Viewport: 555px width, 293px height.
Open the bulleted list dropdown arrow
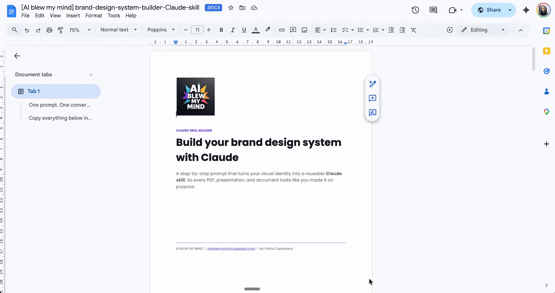(x=367, y=30)
